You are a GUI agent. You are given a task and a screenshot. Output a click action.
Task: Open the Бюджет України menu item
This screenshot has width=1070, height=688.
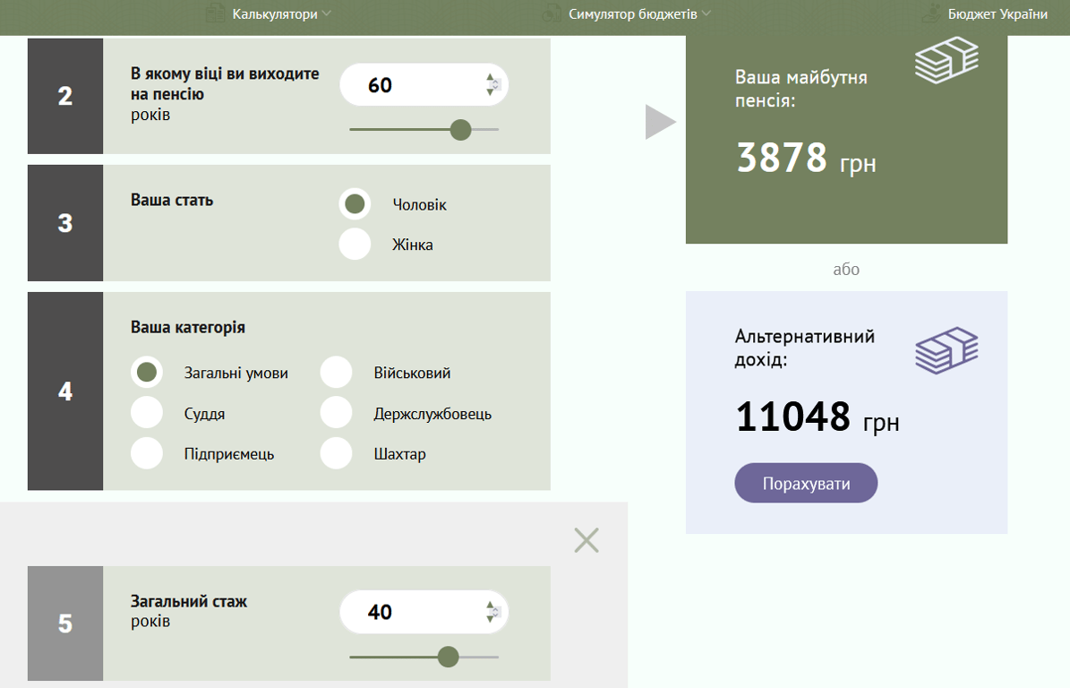997,13
